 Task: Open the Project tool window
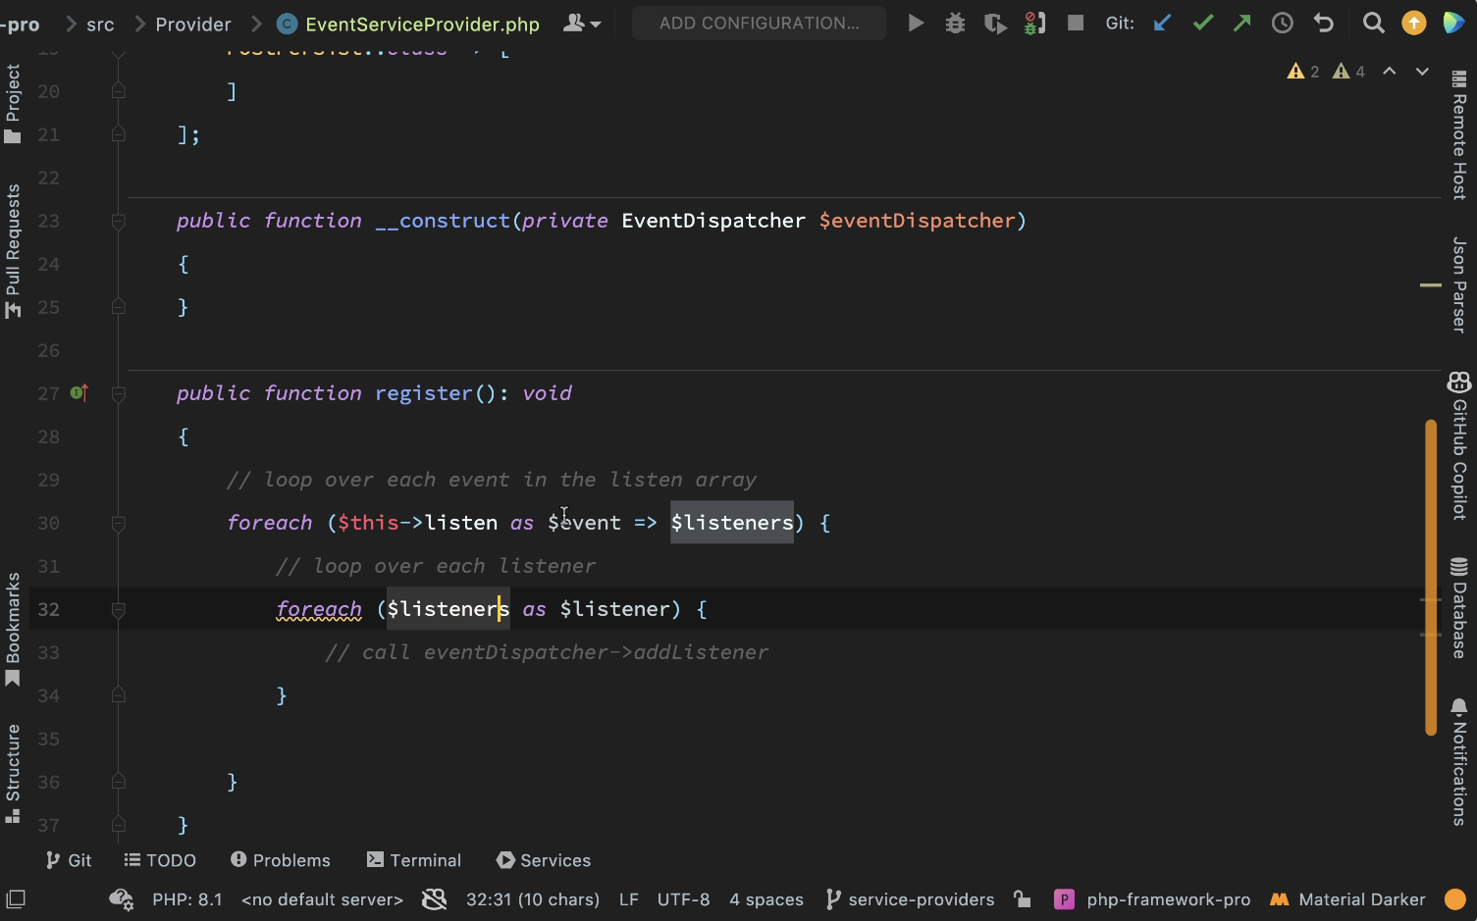[13, 103]
